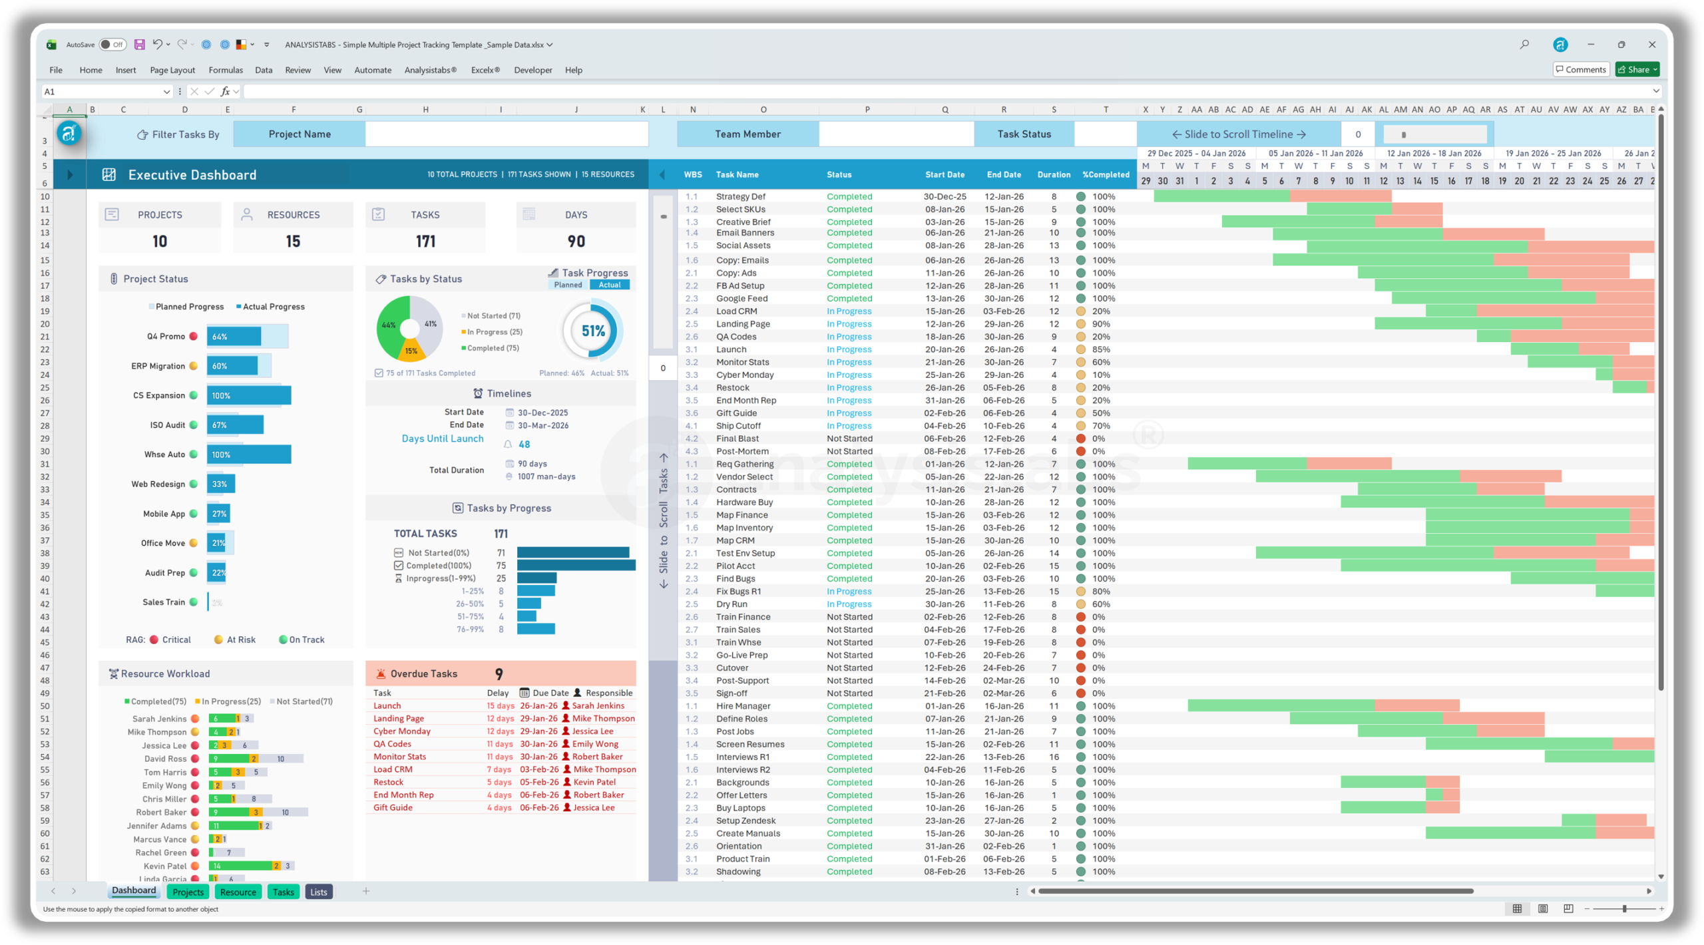The image size is (1704, 945).
Task: Expand the Name Box dropdown
Action: pyautogui.click(x=166, y=91)
